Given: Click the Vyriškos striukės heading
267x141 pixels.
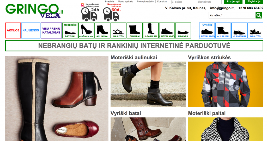Looking at the screenshot, I should 209,57.
